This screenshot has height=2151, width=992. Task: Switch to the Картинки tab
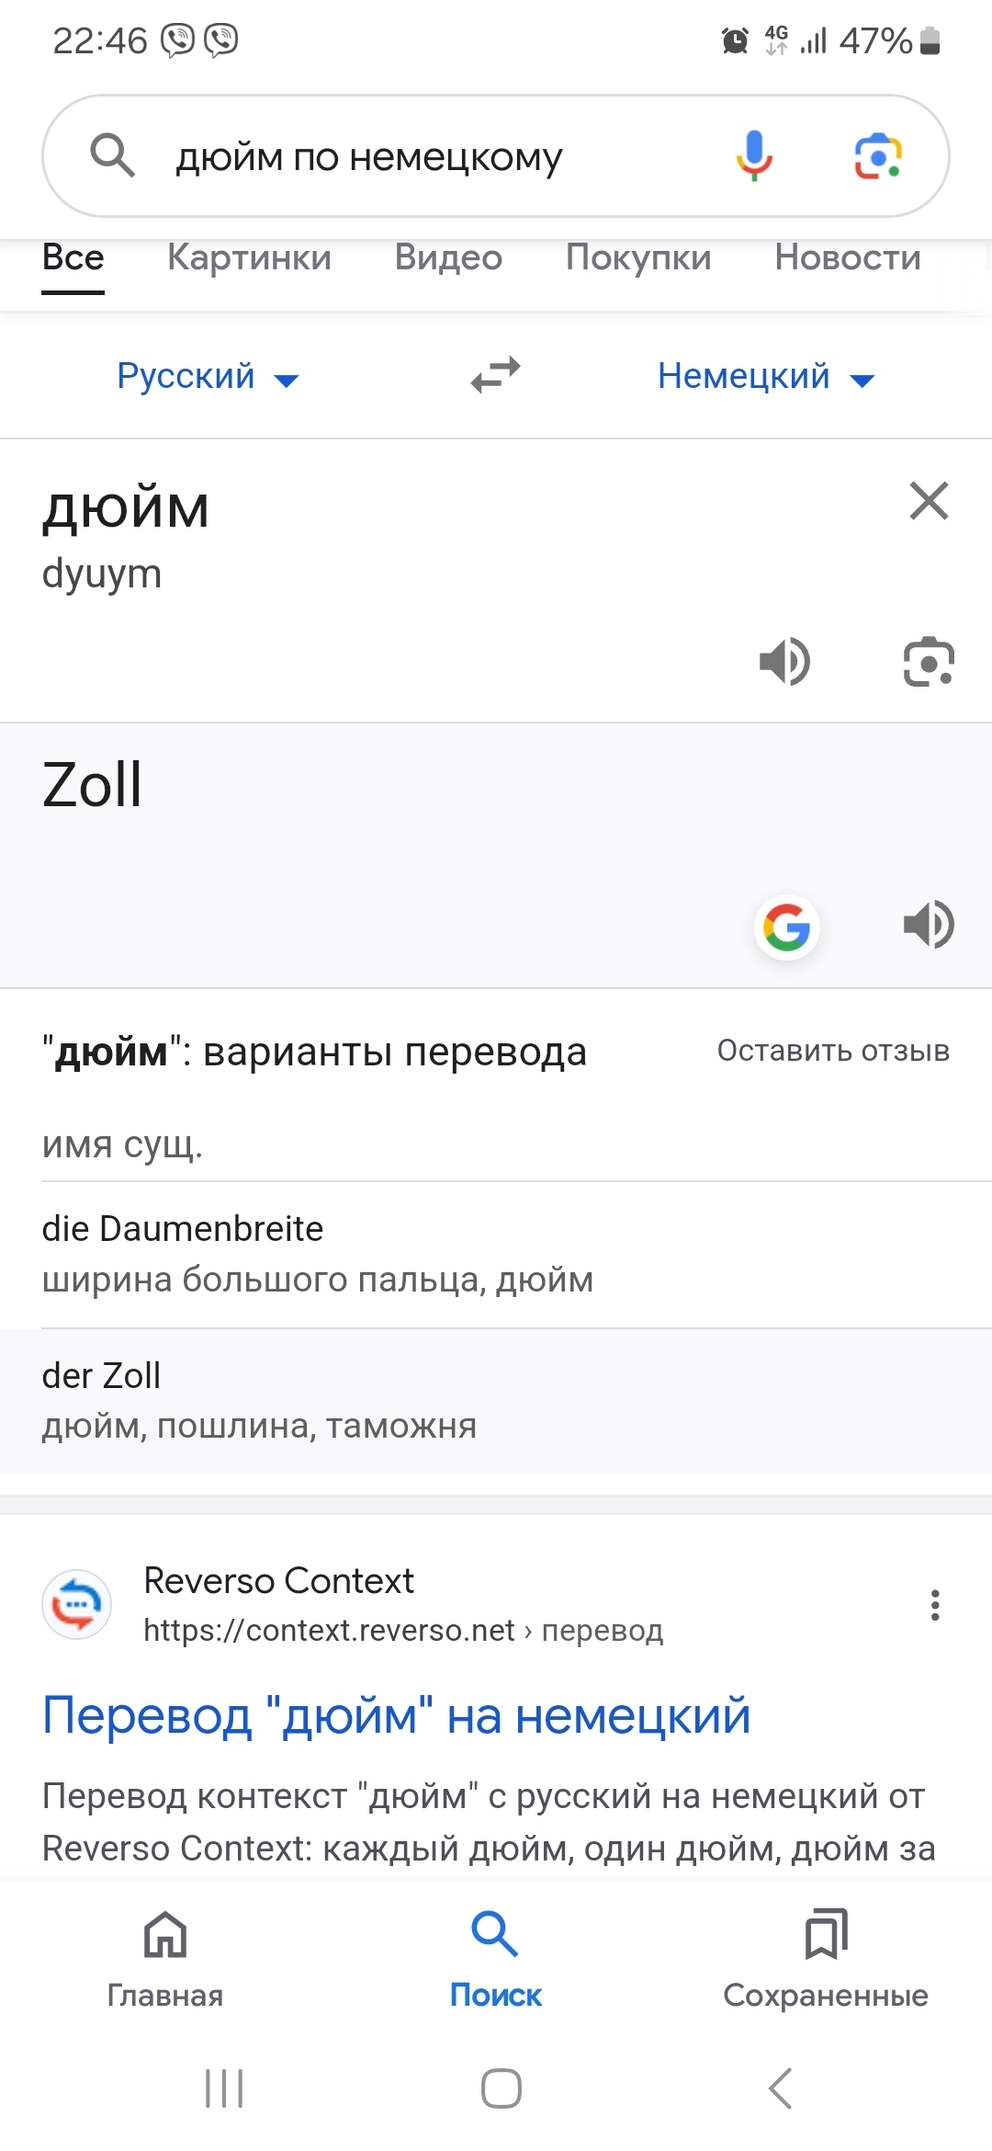249,258
